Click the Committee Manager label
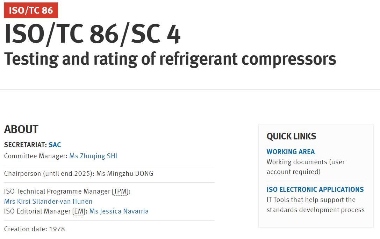Image resolution: width=380 pixels, height=239 pixels. 36,156
